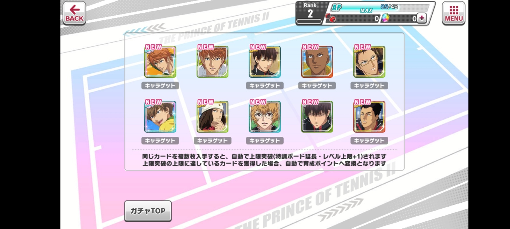The image size is (510, 229).
Task: Pick the top-row closed-eyes dark-haired card
Action: coord(265,62)
